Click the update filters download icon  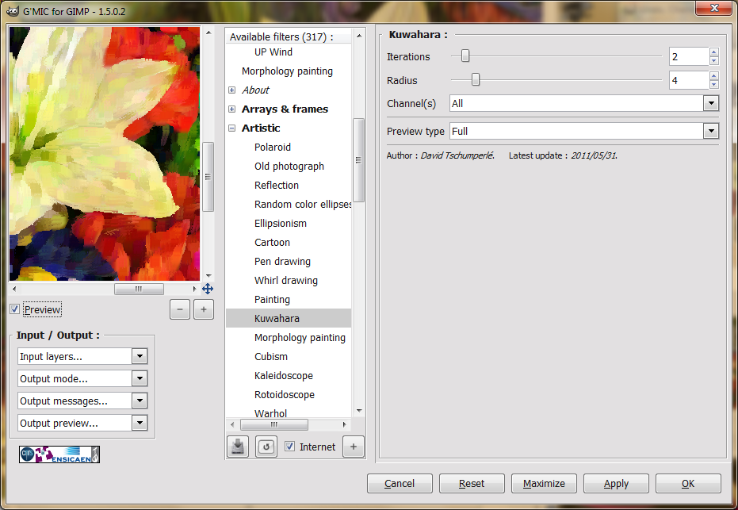click(x=238, y=447)
